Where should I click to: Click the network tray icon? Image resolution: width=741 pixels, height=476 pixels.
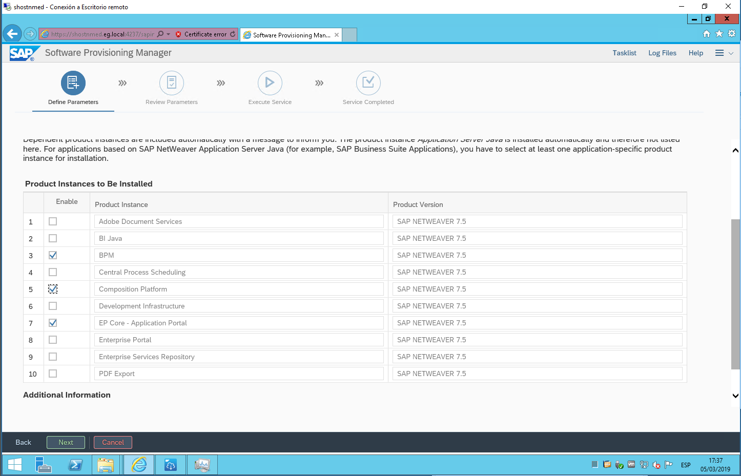point(644,465)
